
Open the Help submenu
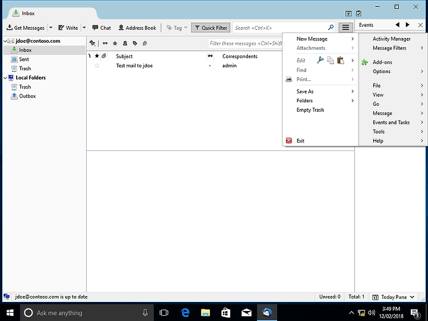(x=392, y=141)
